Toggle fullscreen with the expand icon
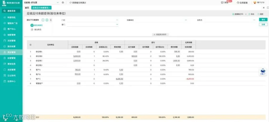 point(268,8)
